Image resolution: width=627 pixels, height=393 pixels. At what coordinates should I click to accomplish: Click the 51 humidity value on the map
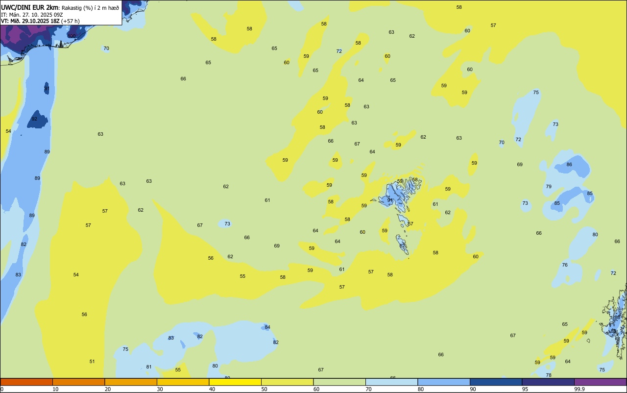click(x=92, y=361)
